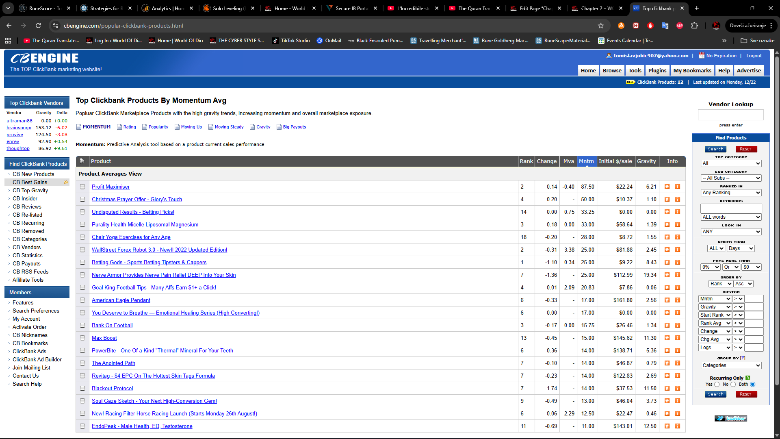Open the Browse navigation tab
Viewport: 780px width, 439px height.
click(612, 70)
